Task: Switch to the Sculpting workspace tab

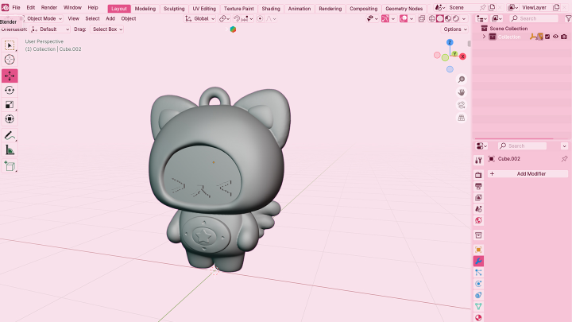Action: point(174,9)
